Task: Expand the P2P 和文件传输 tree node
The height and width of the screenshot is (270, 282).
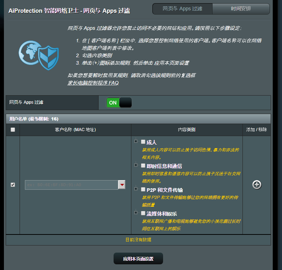Action: click(136, 189)
